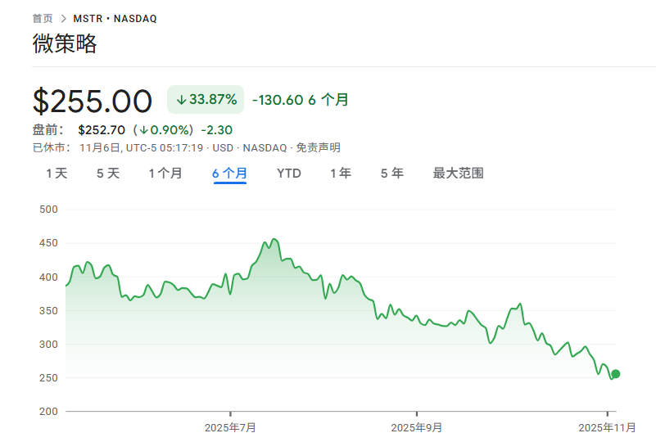
Task: Open the MSTR • NASDAQ breadcrumb
Action: (115, 18)
